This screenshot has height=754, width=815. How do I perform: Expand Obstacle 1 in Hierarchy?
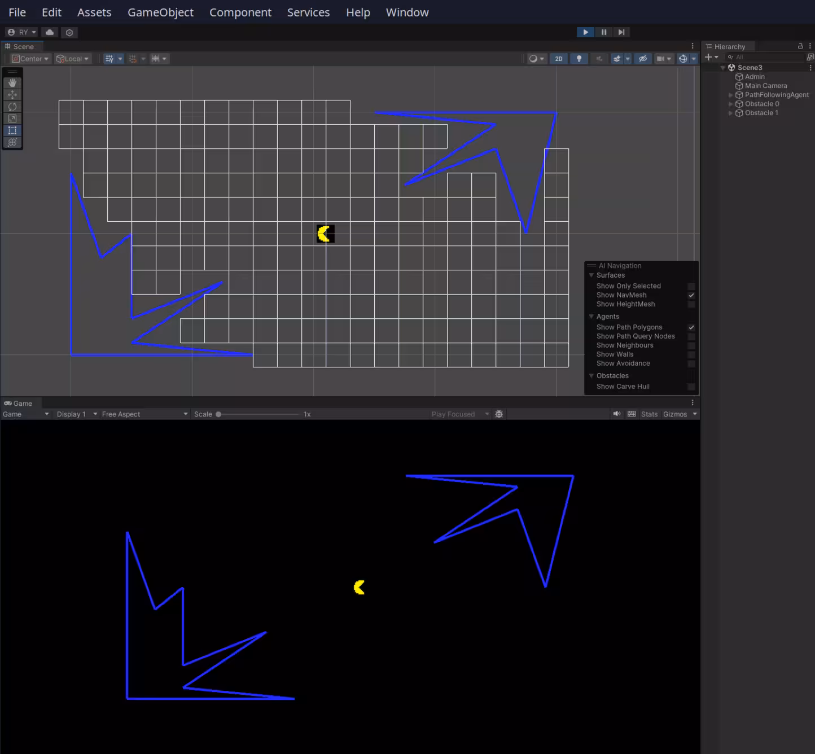coord(731,113)
